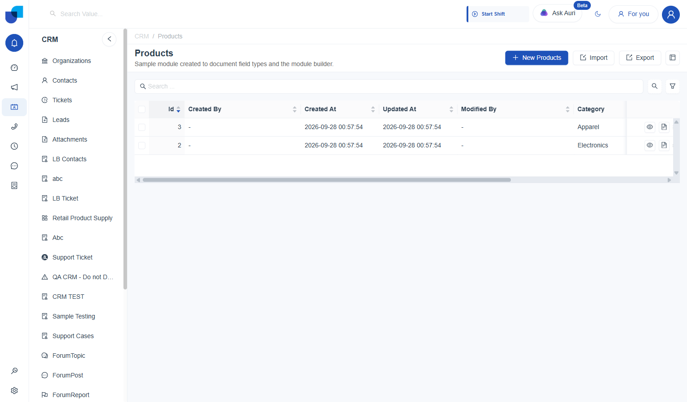Click the Start Shift button
The width and height of the screenshot is (687, 402).
click(x=497, y=14)
